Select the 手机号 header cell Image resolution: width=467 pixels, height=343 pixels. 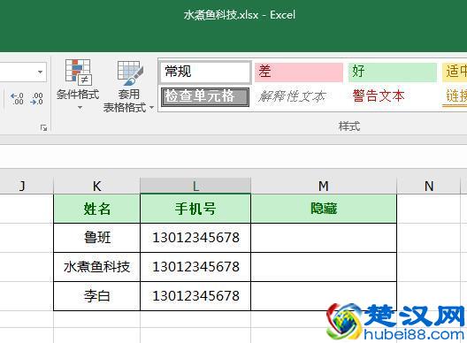click(x=195, y=209)
